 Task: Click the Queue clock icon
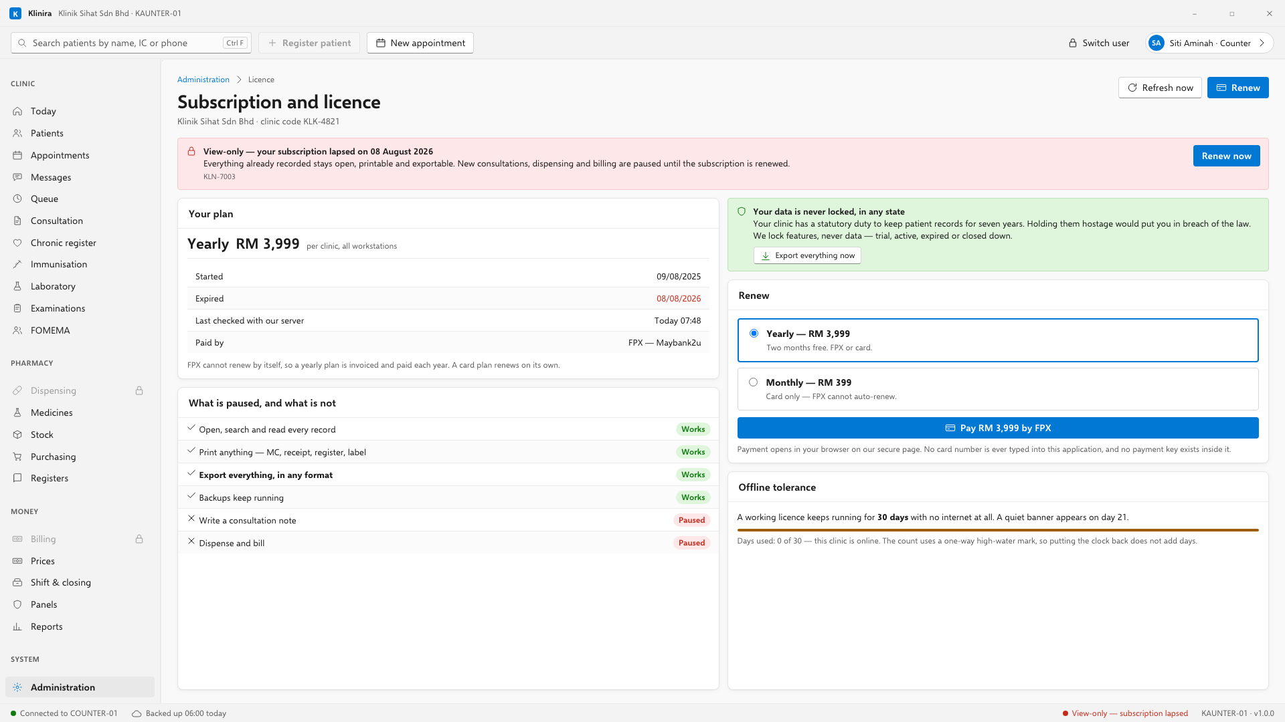coord(17,199)
